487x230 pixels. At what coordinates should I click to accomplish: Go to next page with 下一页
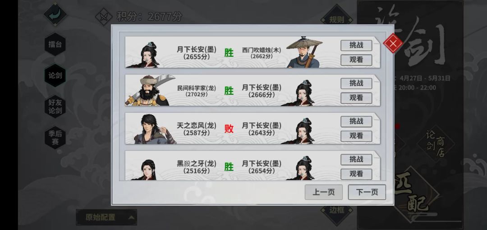(367, 192)
